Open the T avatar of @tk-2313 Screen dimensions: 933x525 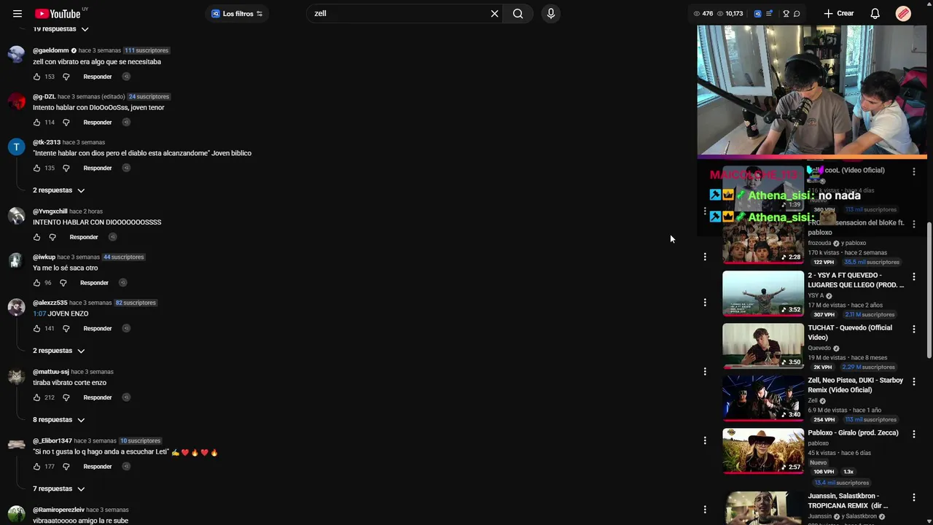click(x=16, y=147)
